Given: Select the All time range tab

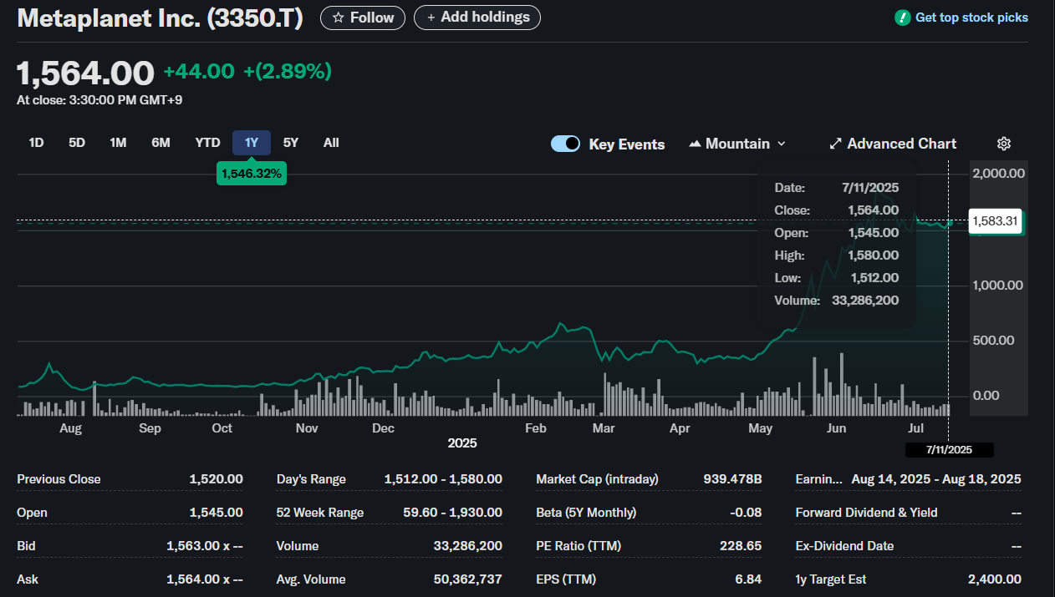Looking at the screenshot, I should tap(331, 143).
